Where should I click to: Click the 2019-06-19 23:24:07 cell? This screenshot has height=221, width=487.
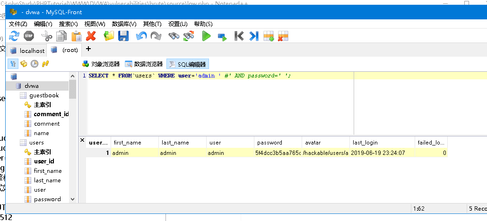(382, 153)
